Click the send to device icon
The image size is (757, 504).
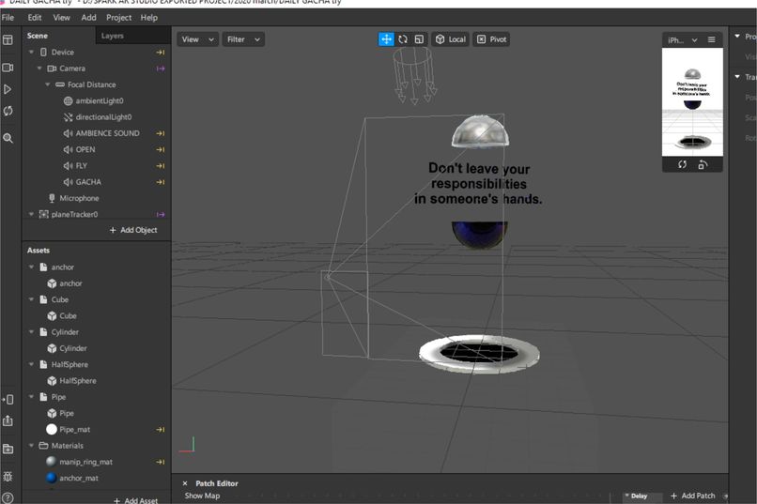coord(8,399)
